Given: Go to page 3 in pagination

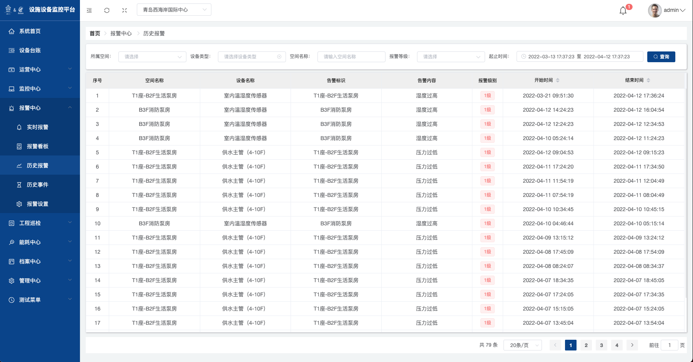Looking at the screenshot, I should 602,345.
